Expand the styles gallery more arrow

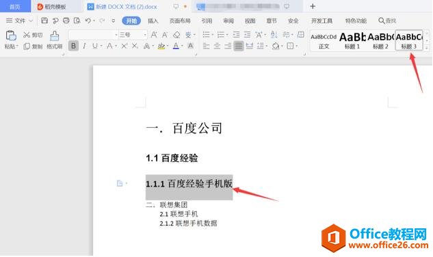tap(427, 48)
